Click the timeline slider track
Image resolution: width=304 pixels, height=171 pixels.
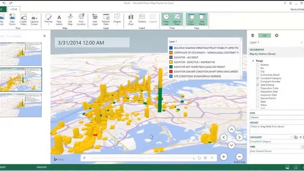141,158
